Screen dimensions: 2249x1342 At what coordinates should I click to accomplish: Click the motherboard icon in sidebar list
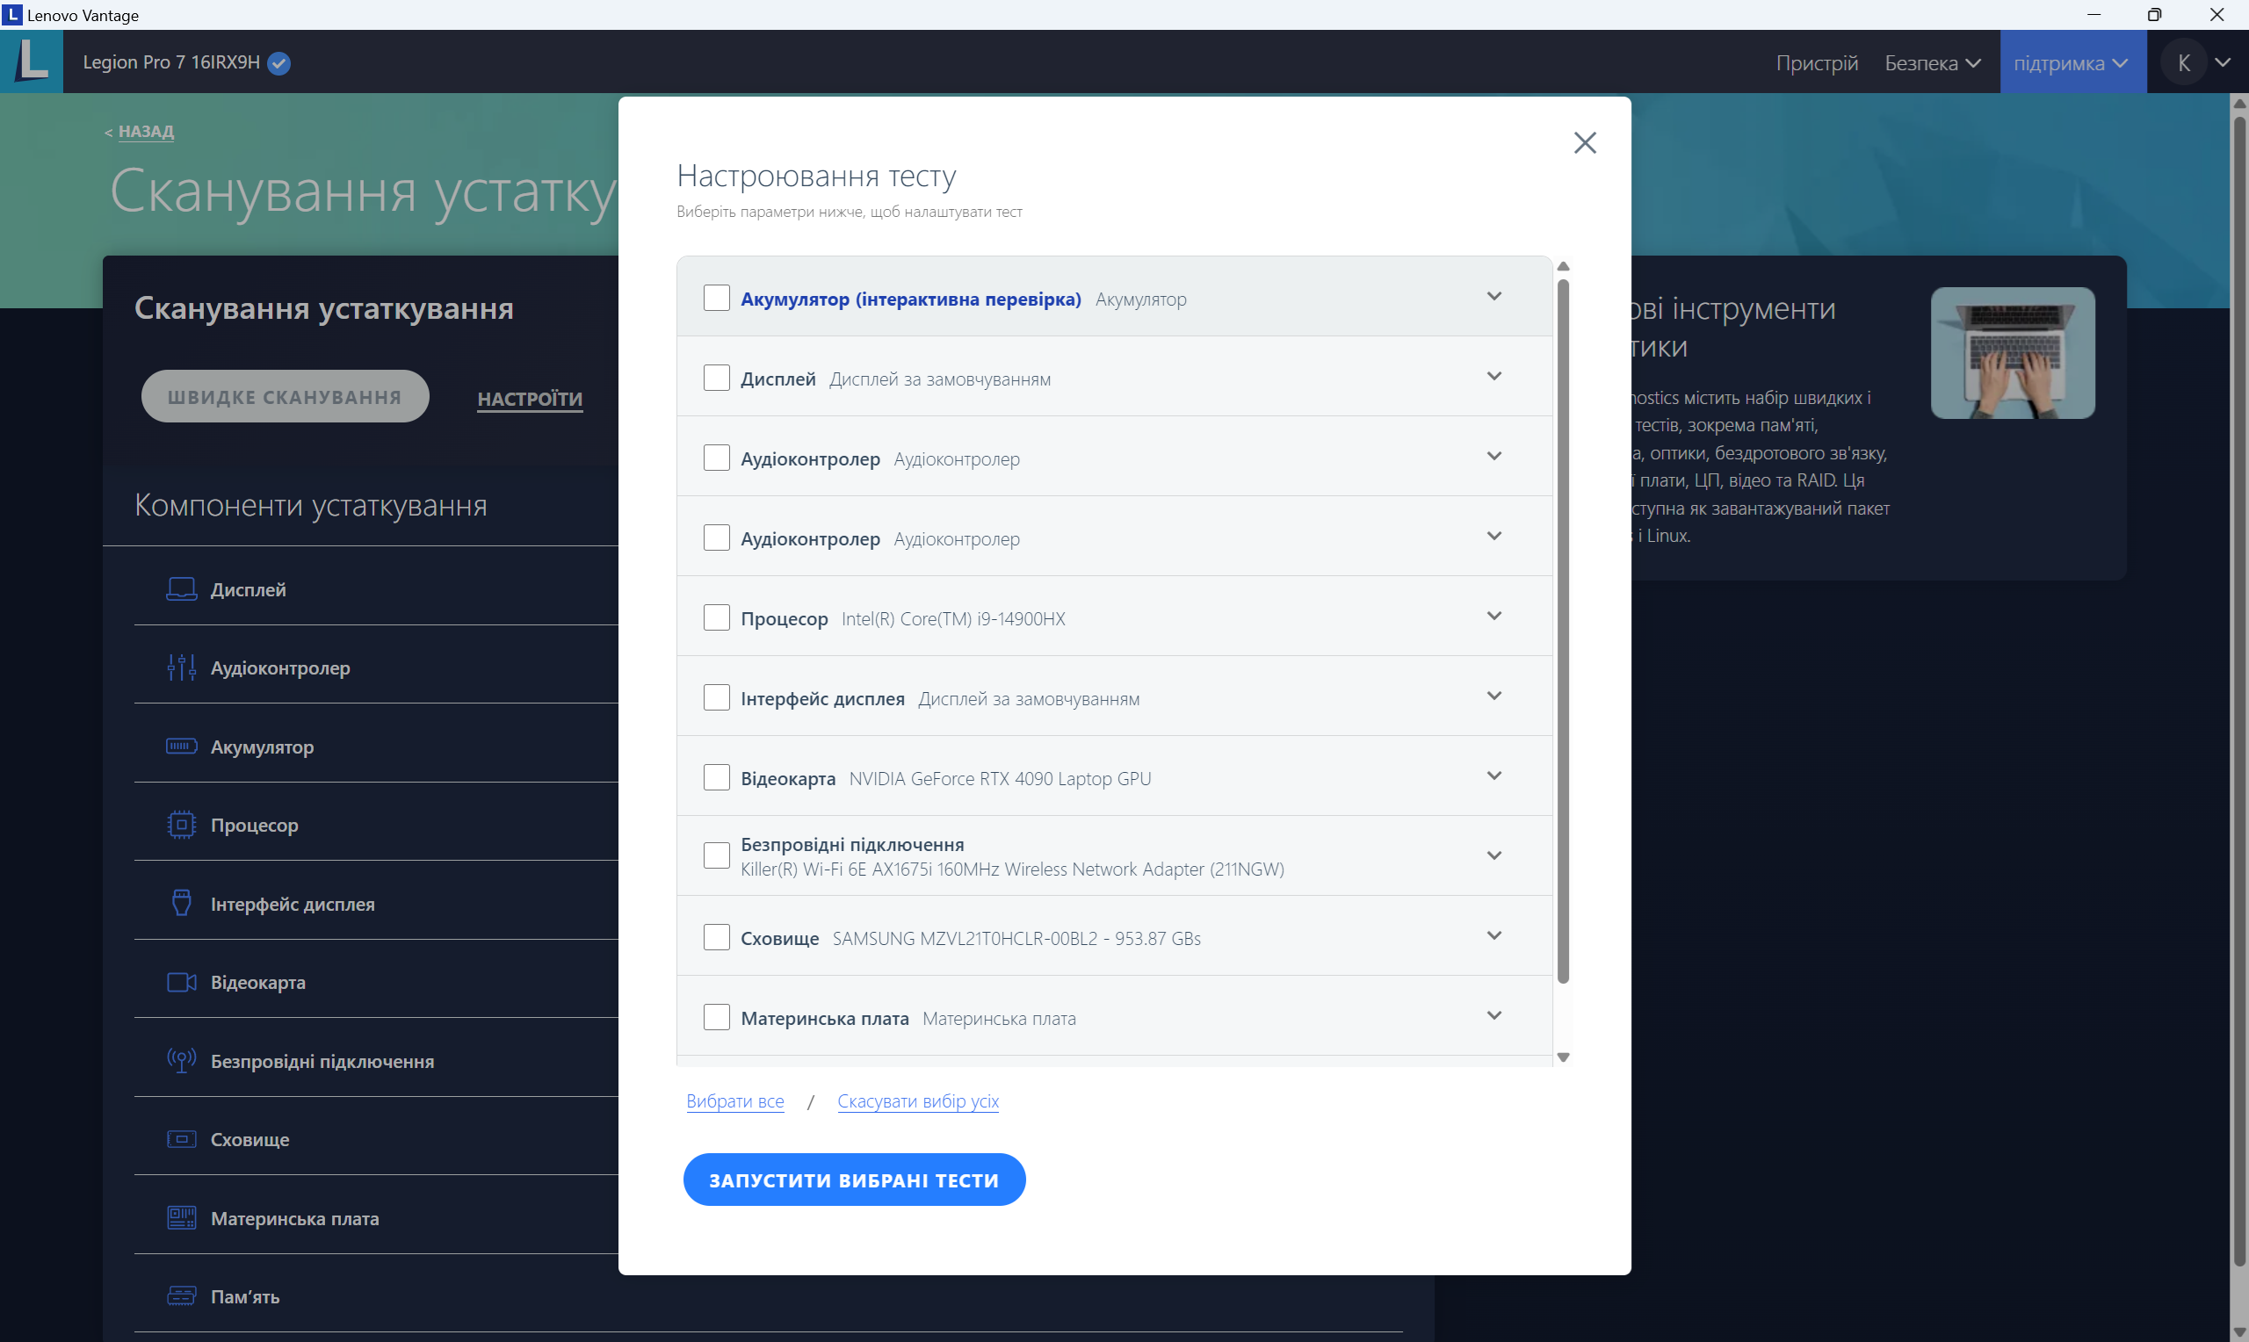tap(181, 1218)
